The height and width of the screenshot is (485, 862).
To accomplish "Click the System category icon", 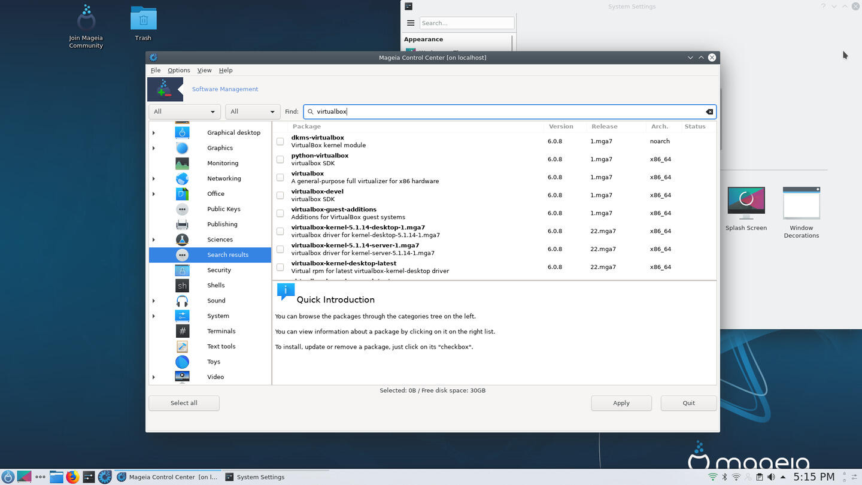I will click(x=182, y=316).
